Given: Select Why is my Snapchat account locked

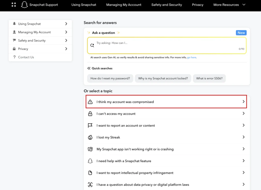Looking at the screenshot, I should pyautogui.click(x=163, y=78).
